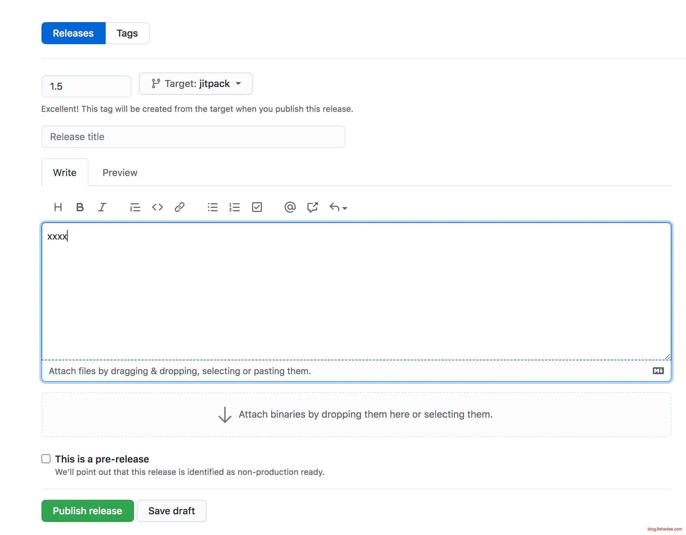
Task: Switch to the Preview tab
Action: (120, 173)
